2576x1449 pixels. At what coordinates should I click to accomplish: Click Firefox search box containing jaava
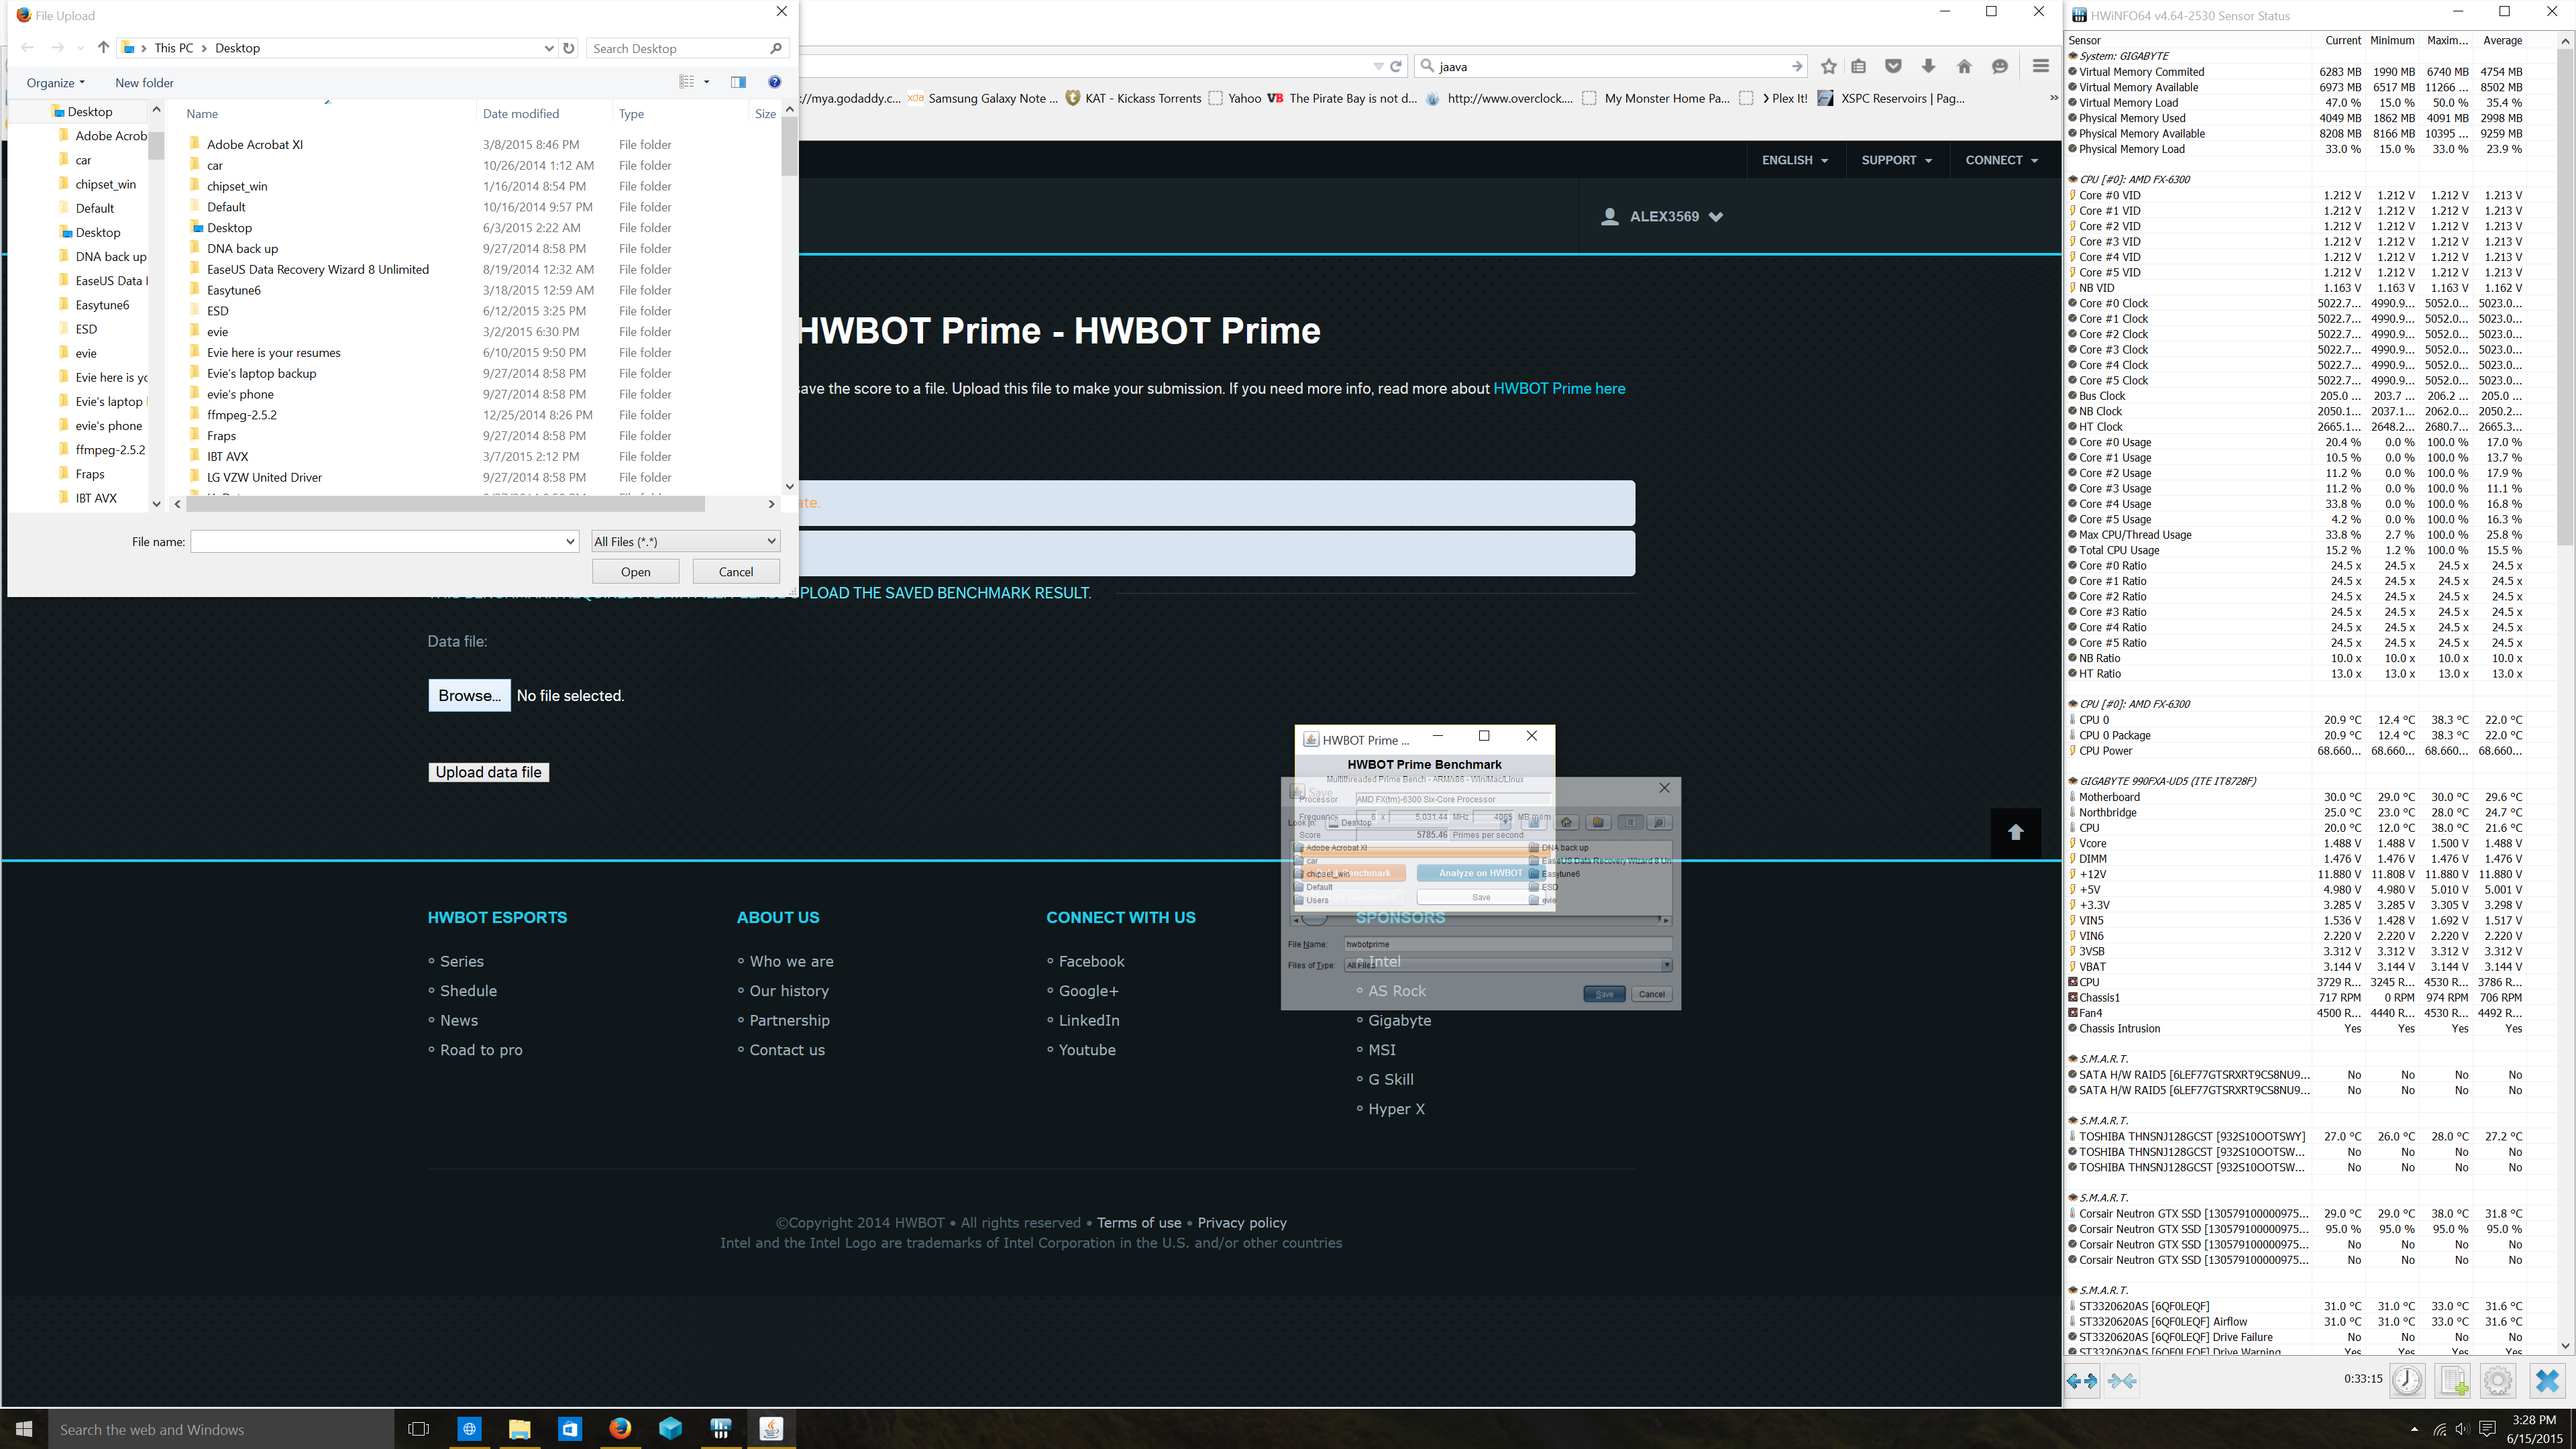pyautogui.click(x=1612, y=66)
